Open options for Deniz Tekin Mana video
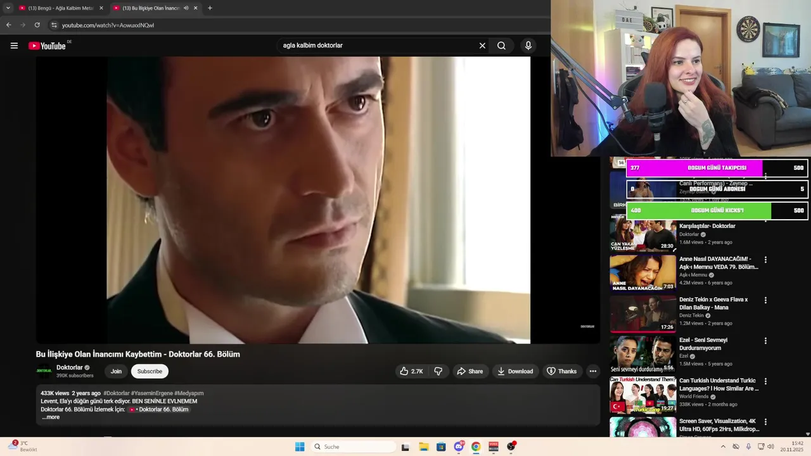Image resolution: width=811 pixels, height=456 pixels. [x=765, y=300]
